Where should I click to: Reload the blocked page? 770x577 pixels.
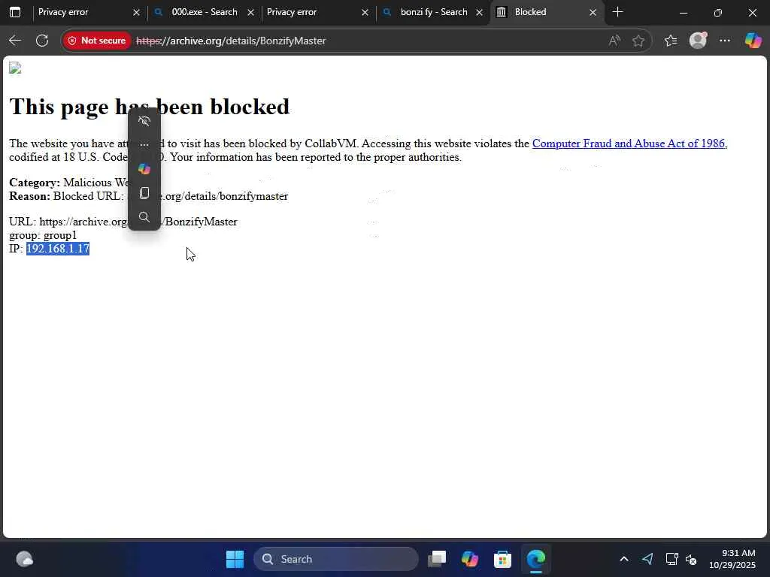(x=42, y=41)
